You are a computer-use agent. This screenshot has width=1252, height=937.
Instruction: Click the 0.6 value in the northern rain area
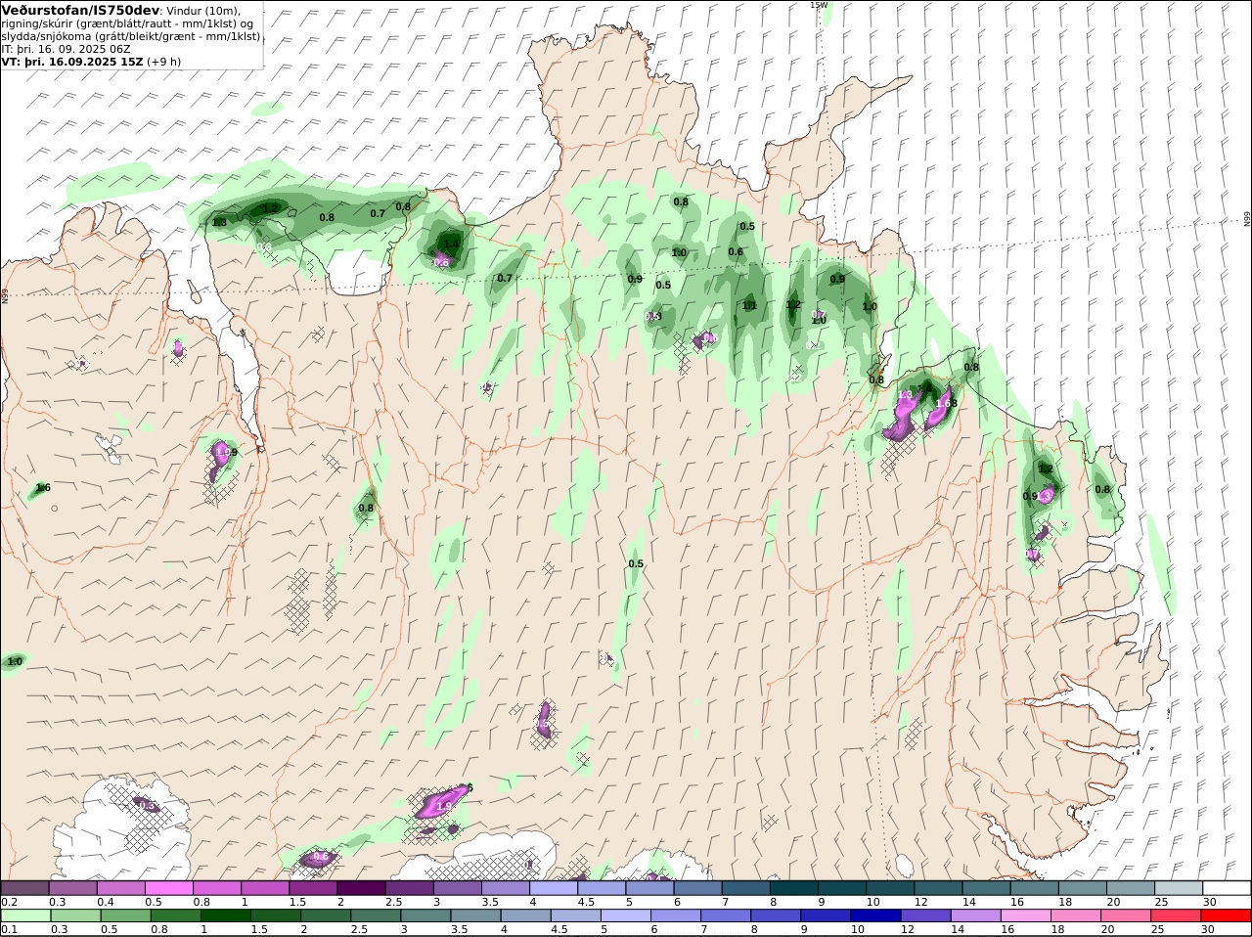[736, 252]
